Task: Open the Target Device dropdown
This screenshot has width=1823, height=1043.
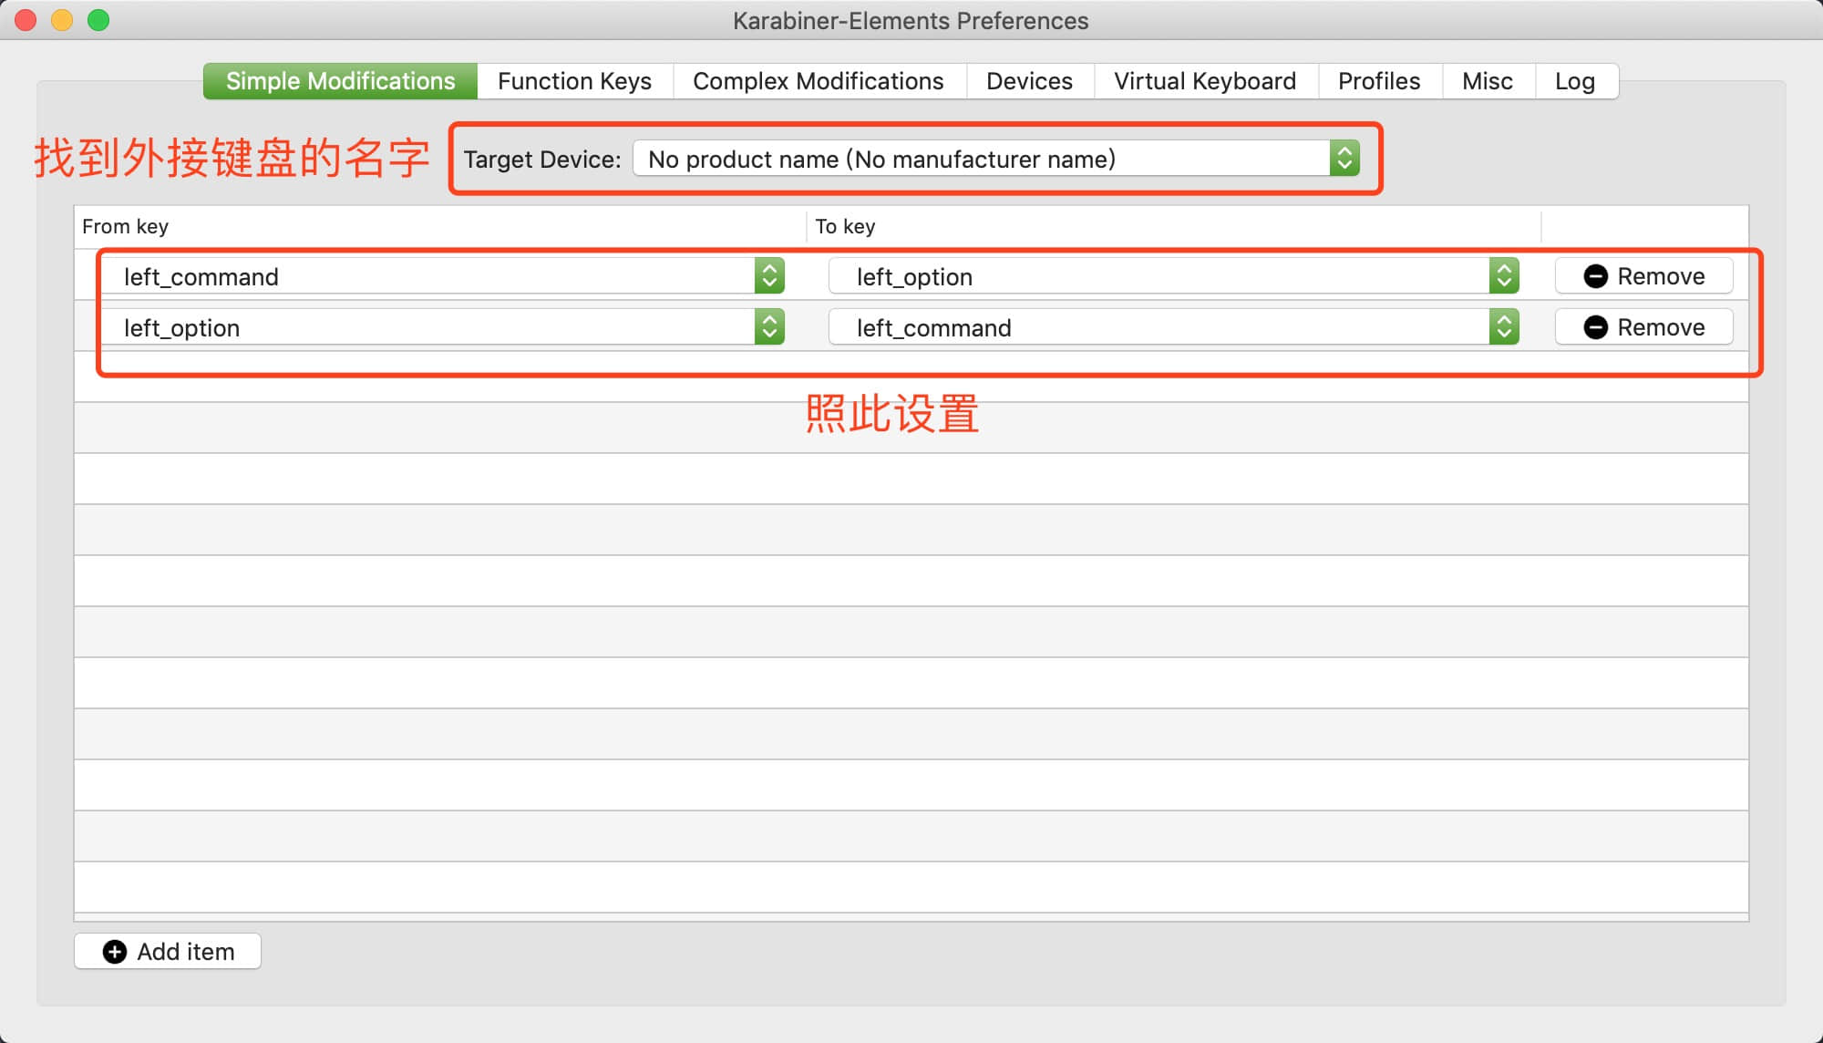Action: [995, 159]
